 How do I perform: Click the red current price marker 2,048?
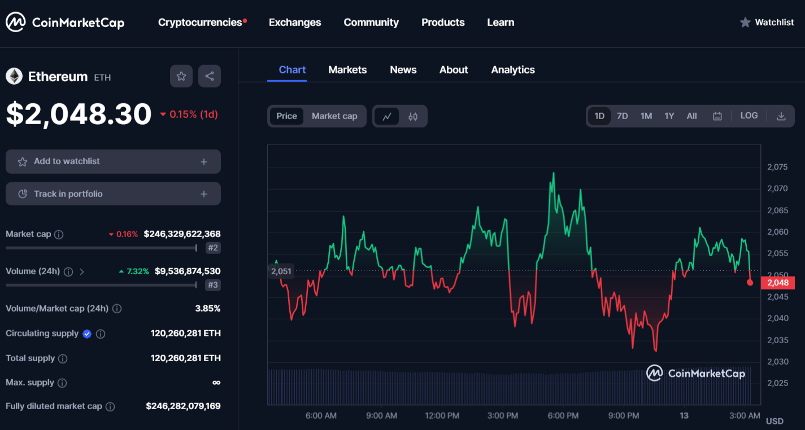pyautogui.click(x=778, y=283)
